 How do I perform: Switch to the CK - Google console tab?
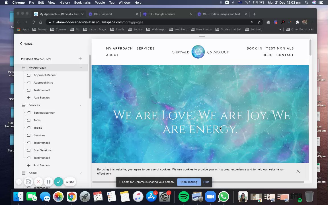click(x=167, y=14)
